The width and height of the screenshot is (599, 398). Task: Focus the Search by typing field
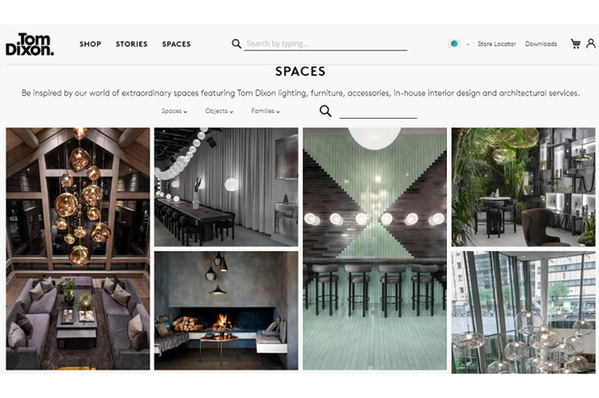click(x=326, y=44)
